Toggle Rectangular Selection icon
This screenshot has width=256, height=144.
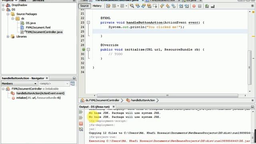(x=155, y=6)
